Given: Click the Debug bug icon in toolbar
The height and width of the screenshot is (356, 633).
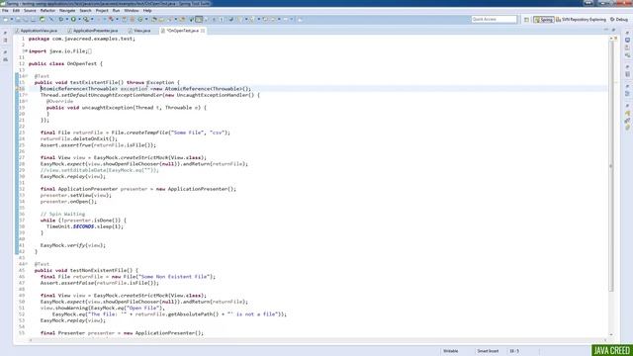Looking at the screenshot, I should (61, 19).
